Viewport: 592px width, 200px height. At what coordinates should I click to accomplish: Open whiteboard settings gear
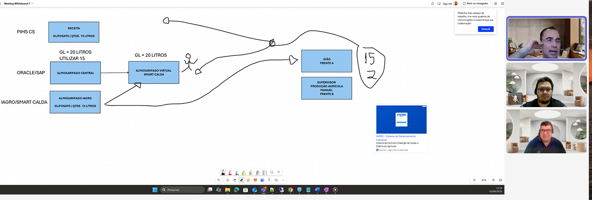(503, 3)
